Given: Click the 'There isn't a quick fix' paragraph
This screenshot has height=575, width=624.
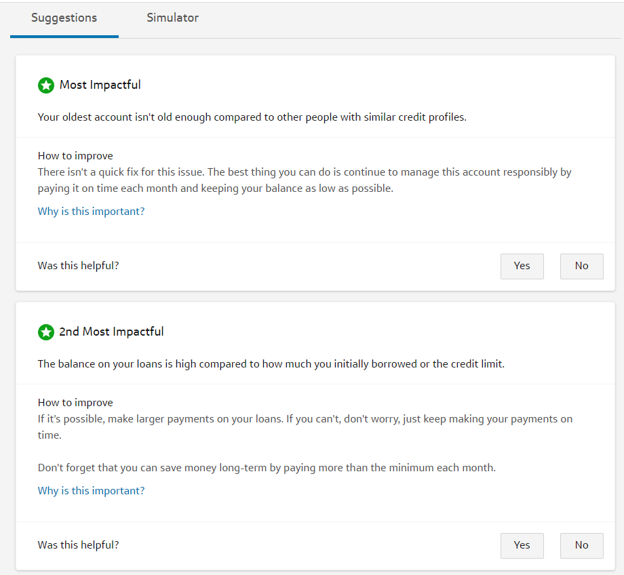Looking at the screenshot, I should pos(305,180).
